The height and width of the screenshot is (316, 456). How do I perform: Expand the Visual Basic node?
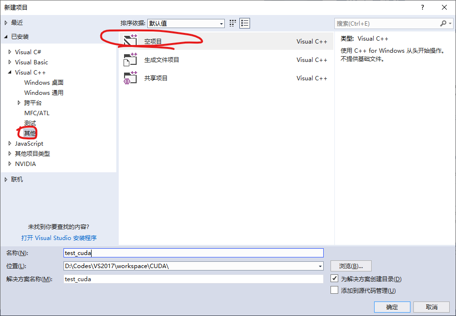[x=10, y=62]
